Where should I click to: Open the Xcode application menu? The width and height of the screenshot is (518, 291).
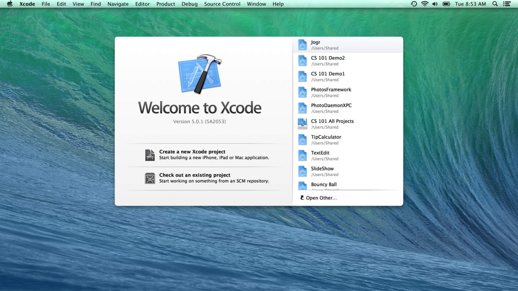(27, 4)
